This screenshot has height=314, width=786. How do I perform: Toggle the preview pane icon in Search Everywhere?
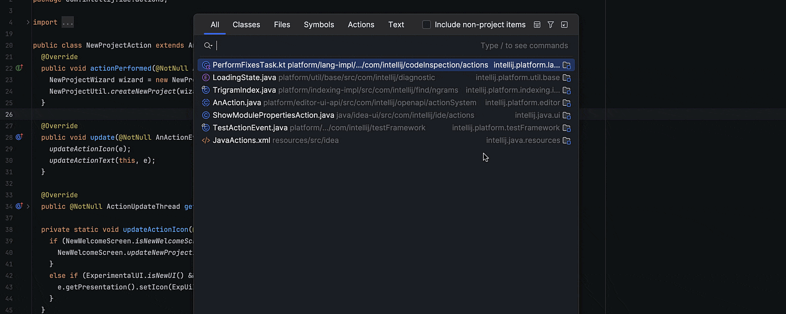tap(537, 24)
